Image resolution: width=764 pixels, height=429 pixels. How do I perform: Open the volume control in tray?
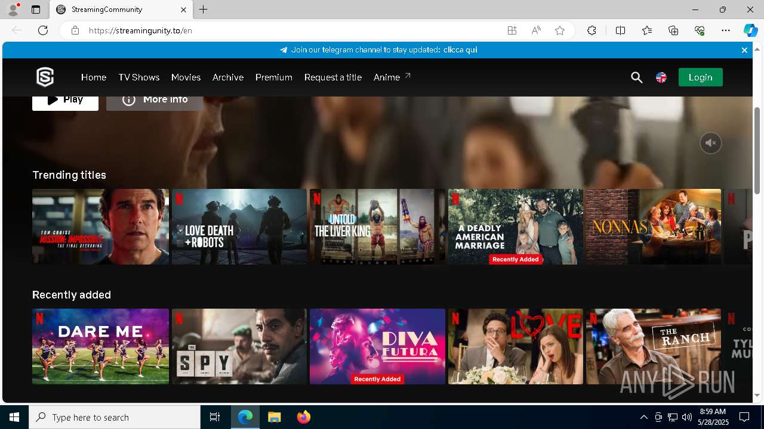pos(686,417)
